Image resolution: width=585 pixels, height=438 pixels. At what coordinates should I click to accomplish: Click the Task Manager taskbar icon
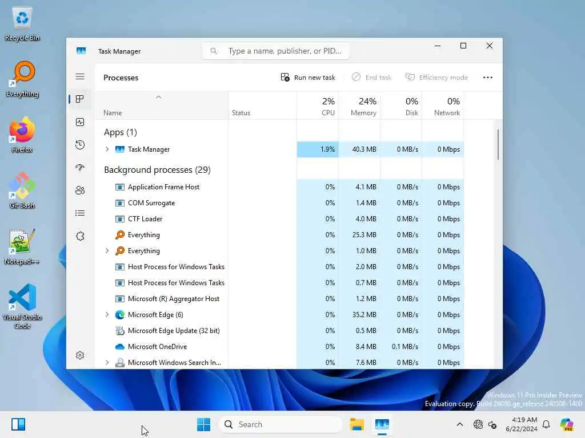(x=382, y=424)
